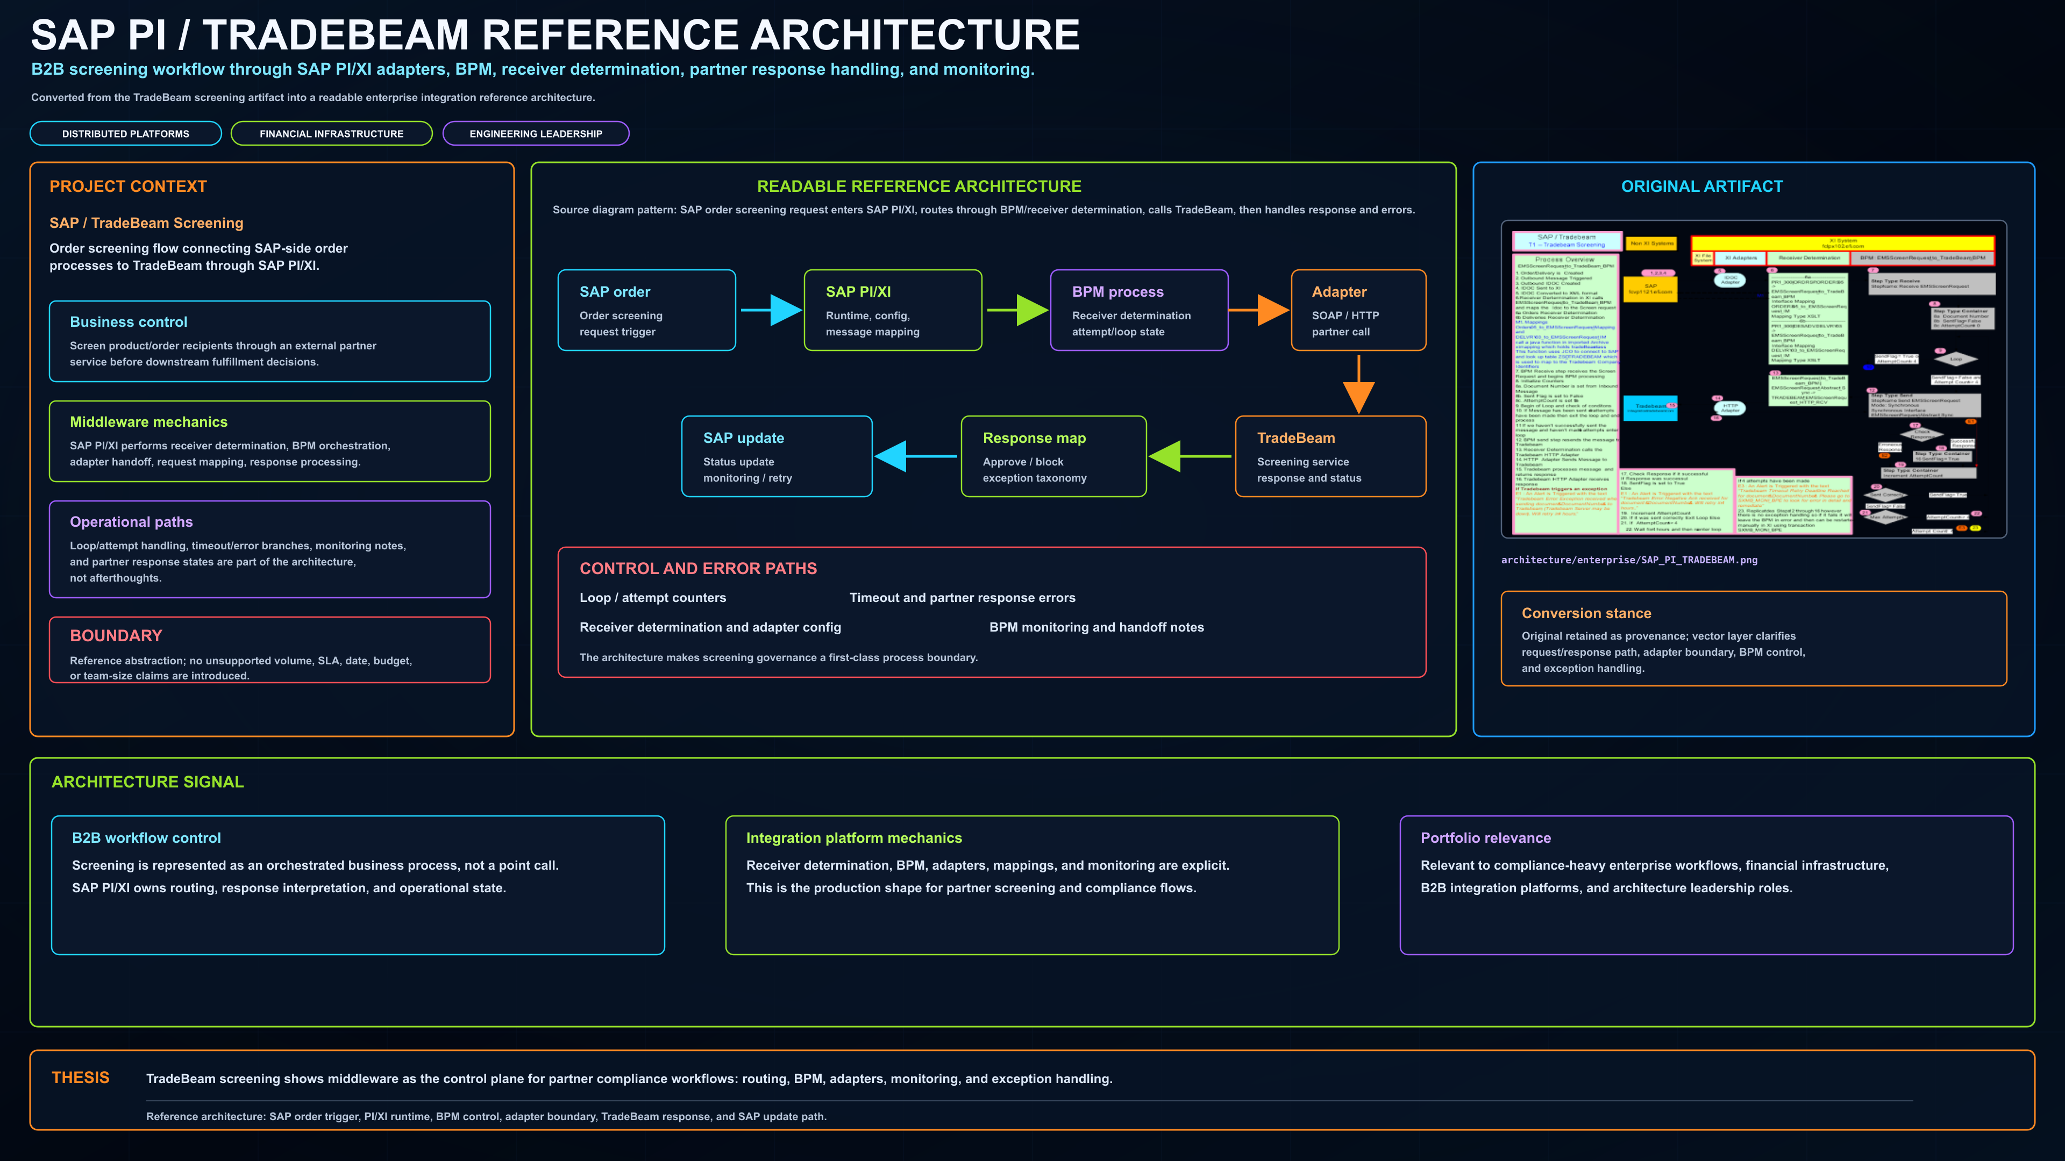Select the TradeBeam screening service node
2065x1161 pixels.
pos(1330,457)
